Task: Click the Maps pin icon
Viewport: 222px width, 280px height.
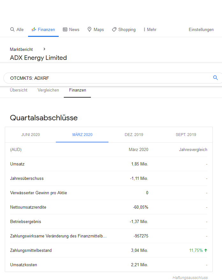Action: coord(90,29)
